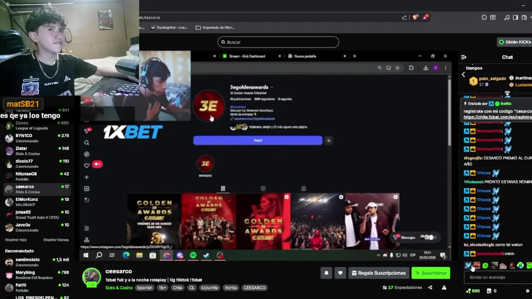Click the first chat emote in emote bar
This screenshot has height=299, width=532.
[x=468, y=265]
